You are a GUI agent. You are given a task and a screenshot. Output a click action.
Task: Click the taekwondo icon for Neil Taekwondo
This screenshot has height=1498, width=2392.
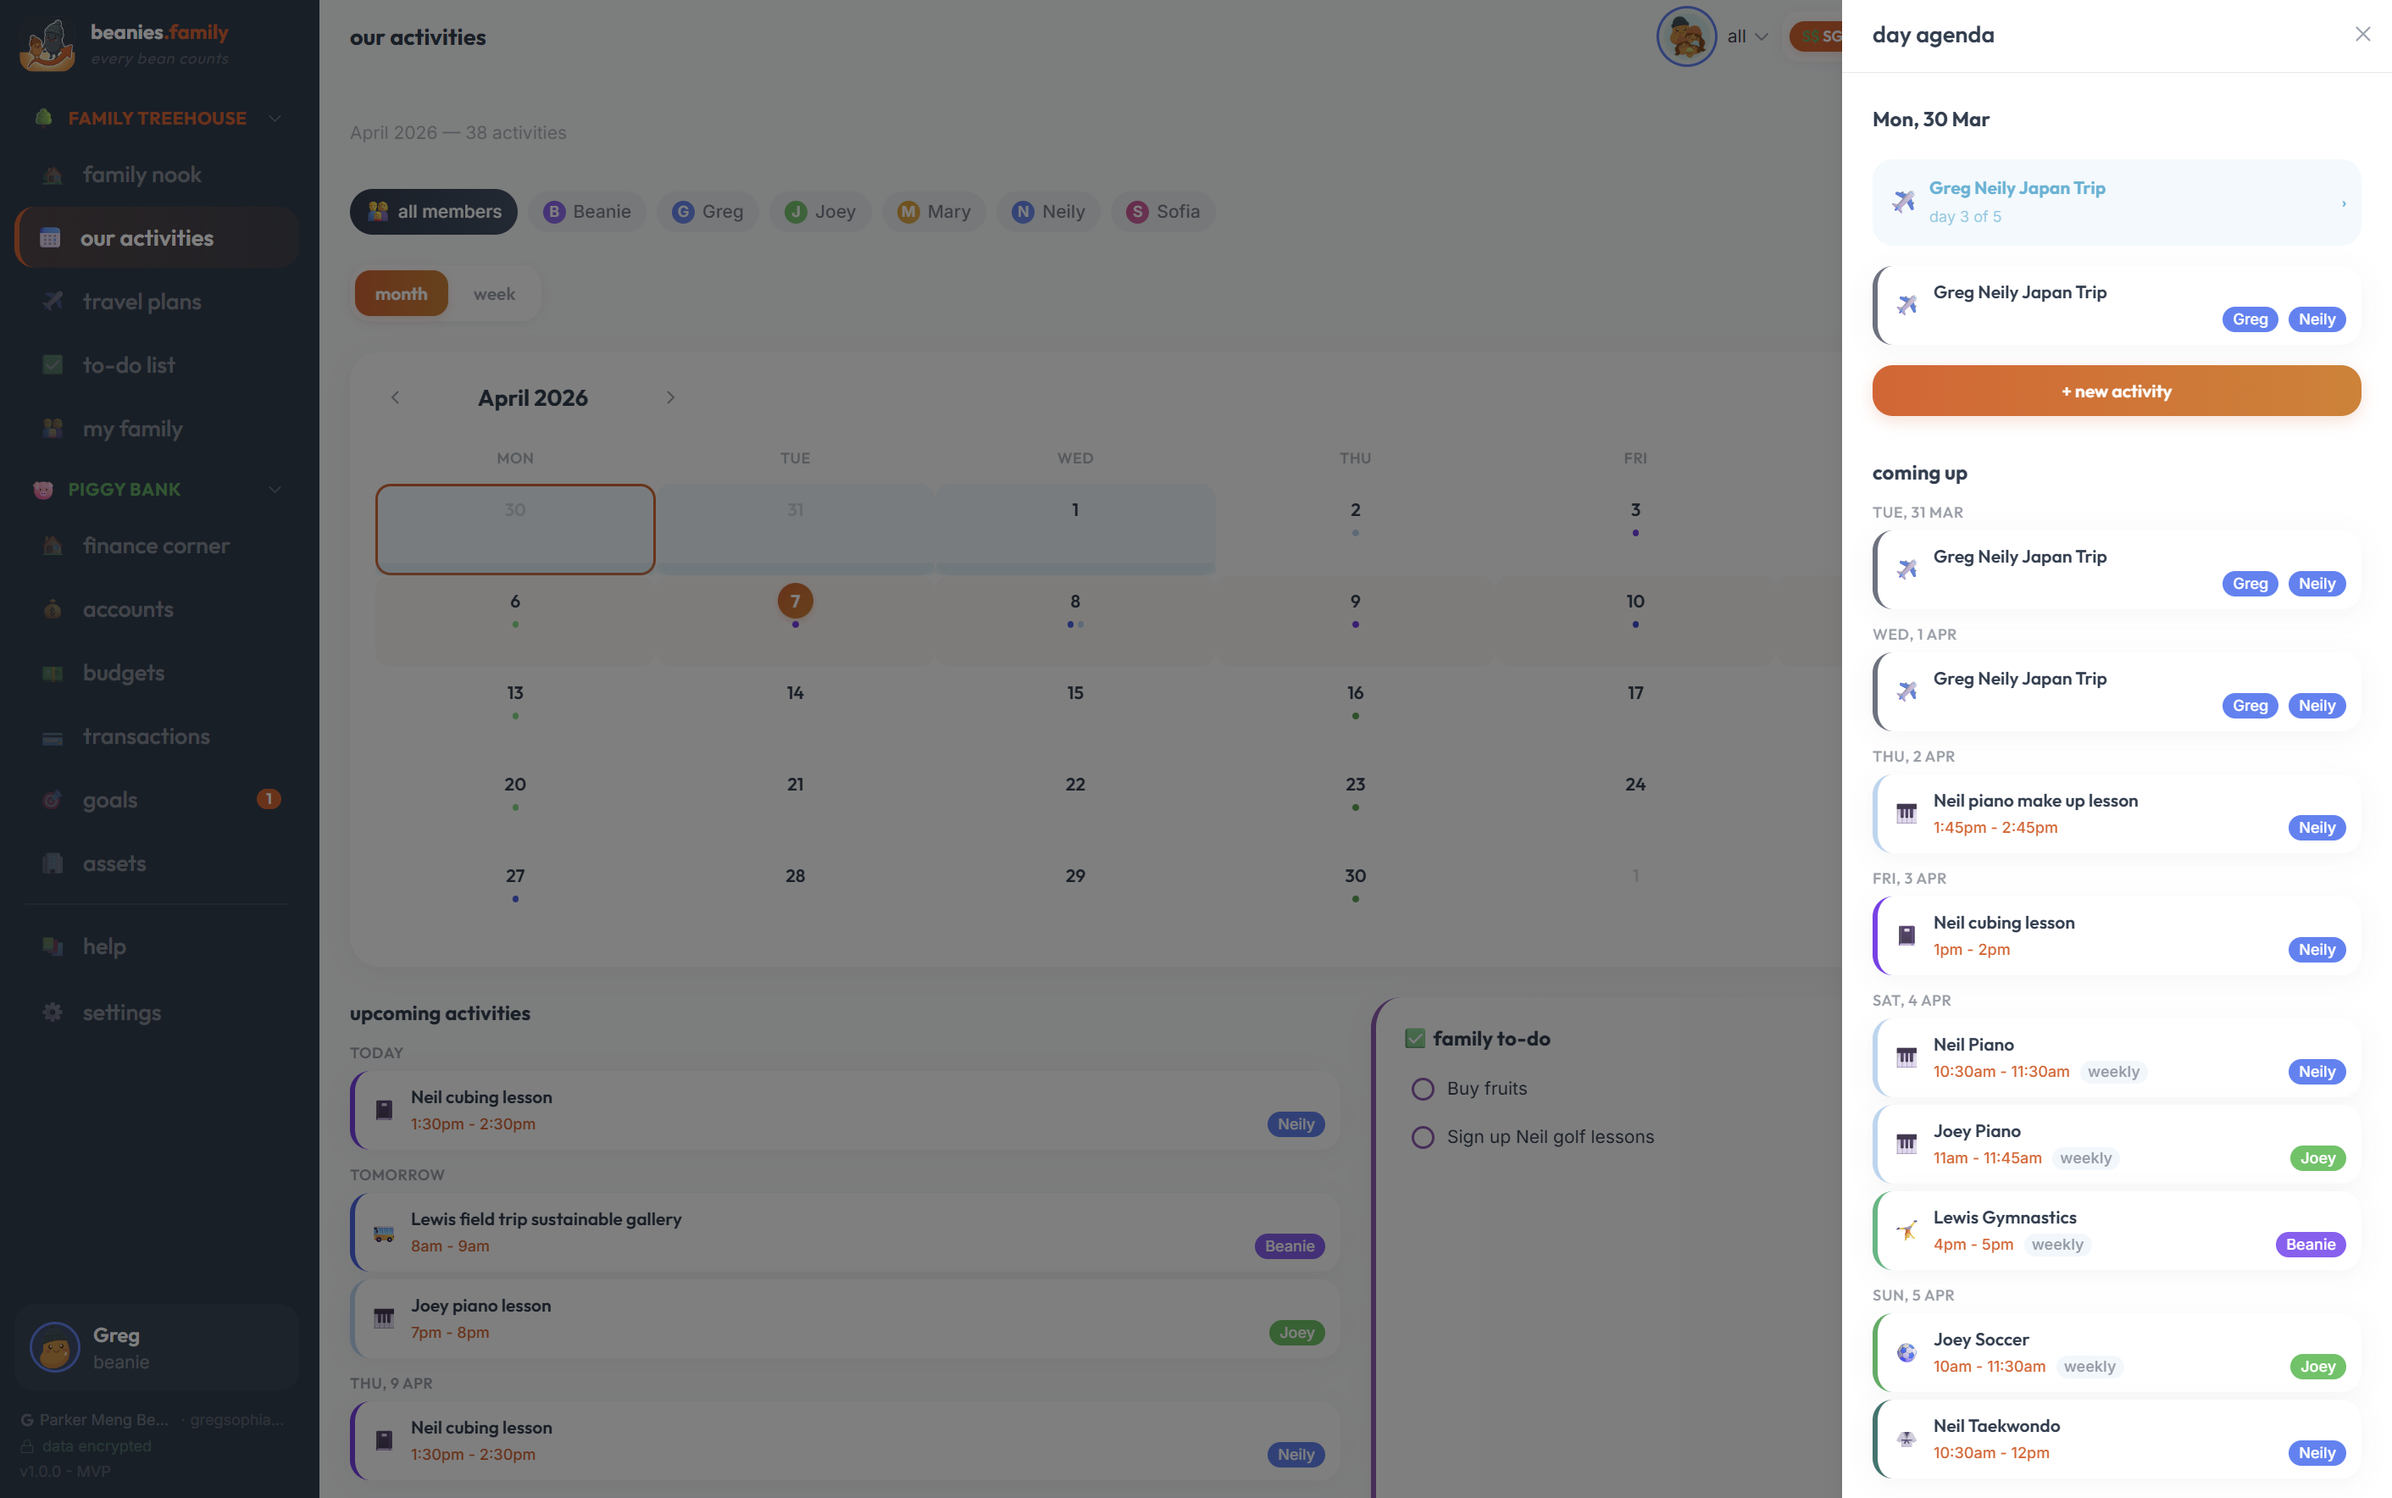pyautogui.click(x=1906, y=1439)
